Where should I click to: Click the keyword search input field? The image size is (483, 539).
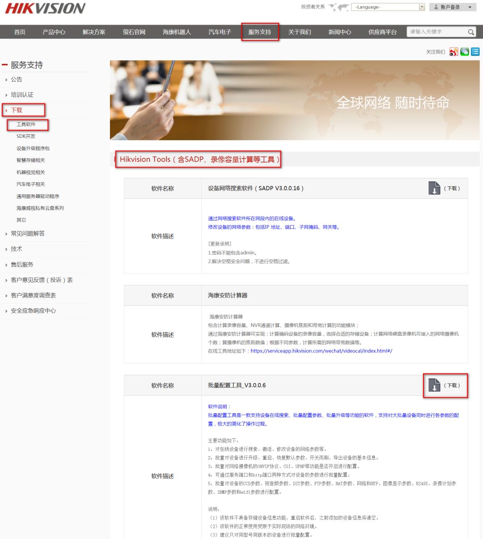(x=436, y=32)
